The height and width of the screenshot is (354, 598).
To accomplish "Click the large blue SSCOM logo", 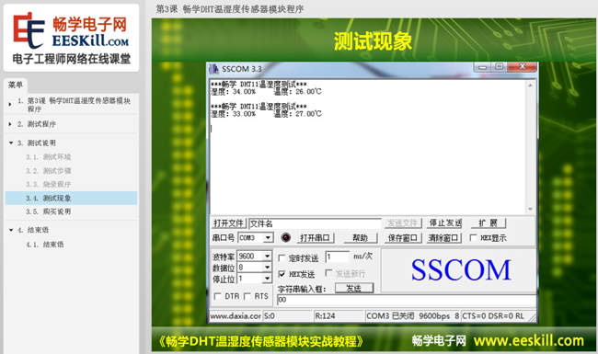I will tap(461, 270).
